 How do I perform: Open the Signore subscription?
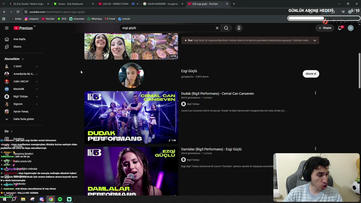(x=18, y=104)
